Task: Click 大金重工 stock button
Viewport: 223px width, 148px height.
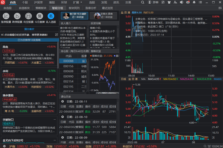Action: [x=42, y=62]
